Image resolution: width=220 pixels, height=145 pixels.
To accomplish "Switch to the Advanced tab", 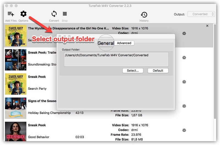I will (x=124, y=43).
